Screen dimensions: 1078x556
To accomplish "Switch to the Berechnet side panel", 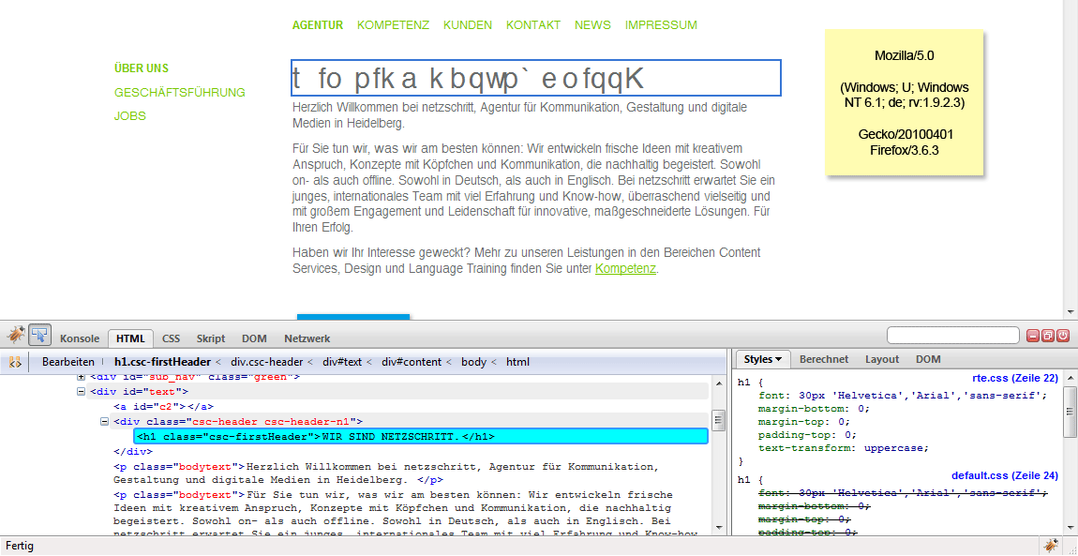I will click(824, 359).
